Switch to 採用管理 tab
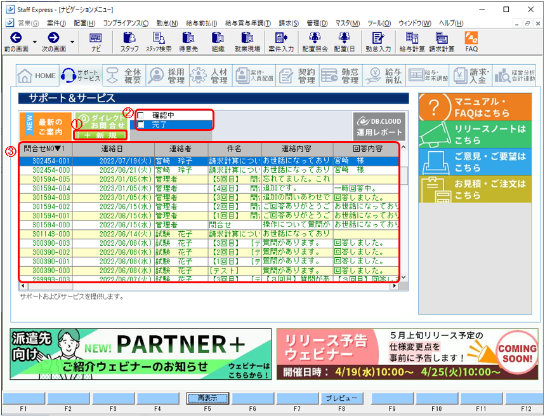The width and height of the screenshot is (545, 416). click(167, 76)
